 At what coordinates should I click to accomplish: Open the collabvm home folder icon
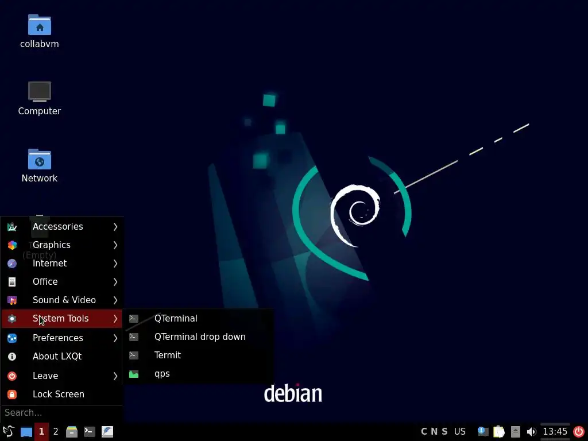coord(40,25)
